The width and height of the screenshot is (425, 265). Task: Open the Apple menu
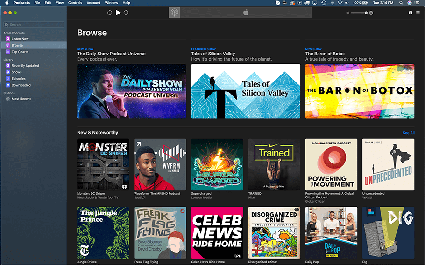pos(7,3)
